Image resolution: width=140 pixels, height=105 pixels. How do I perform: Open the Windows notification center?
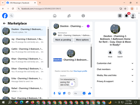pos(136,102)
